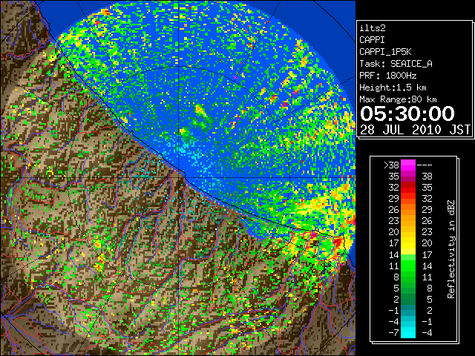Pick the dark green 2–5 dBZ legend swatch
Viewport: 475px width, 356px height.
point(408,299)
